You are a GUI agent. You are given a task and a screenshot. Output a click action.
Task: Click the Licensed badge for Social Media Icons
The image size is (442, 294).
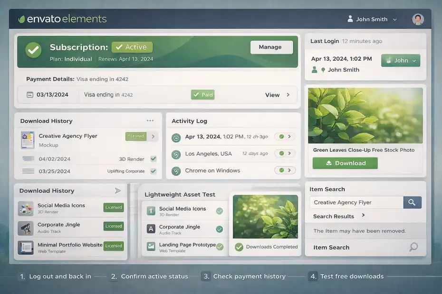pyautogui.click(x=114, y=207)
